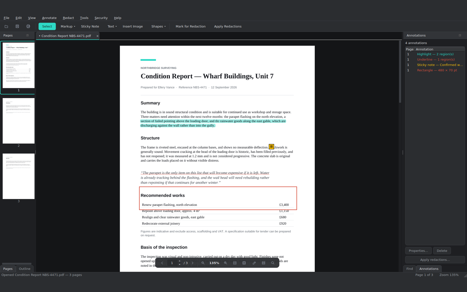Select page 2 thumbnail
The width and height of the screenshot is (467, 292).
click(19, 121)
